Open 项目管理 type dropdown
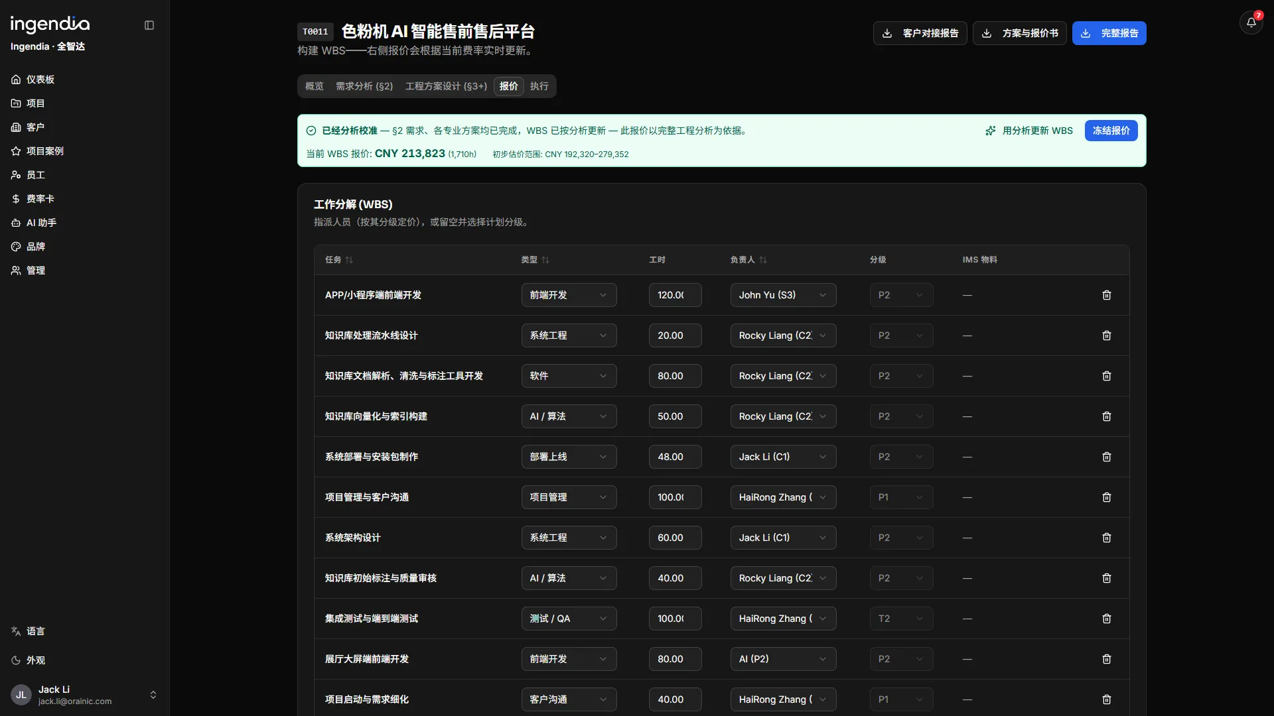 coord(569,497)
